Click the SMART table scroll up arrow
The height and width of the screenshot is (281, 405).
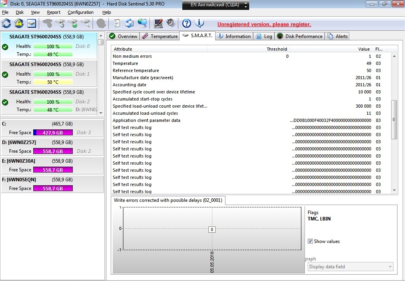click(x=394, y=56)
